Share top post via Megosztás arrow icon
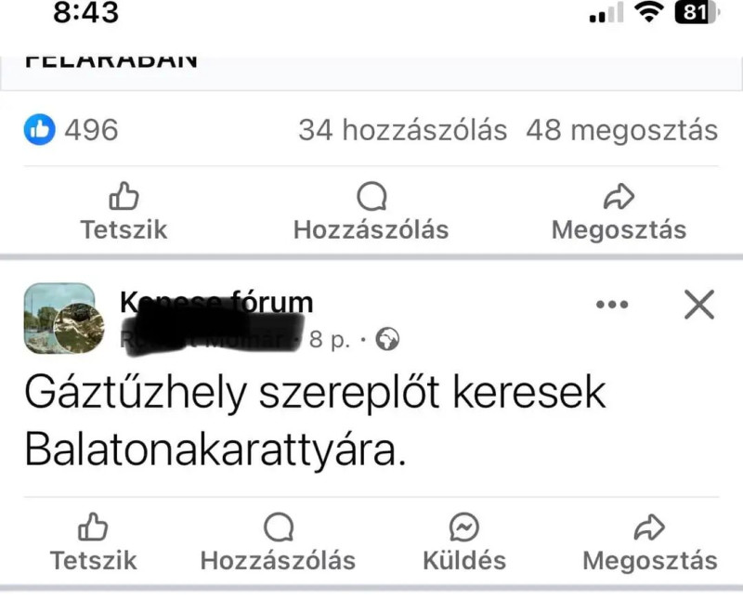The height and width of the screenshot is (599, 743). [619, 212]
